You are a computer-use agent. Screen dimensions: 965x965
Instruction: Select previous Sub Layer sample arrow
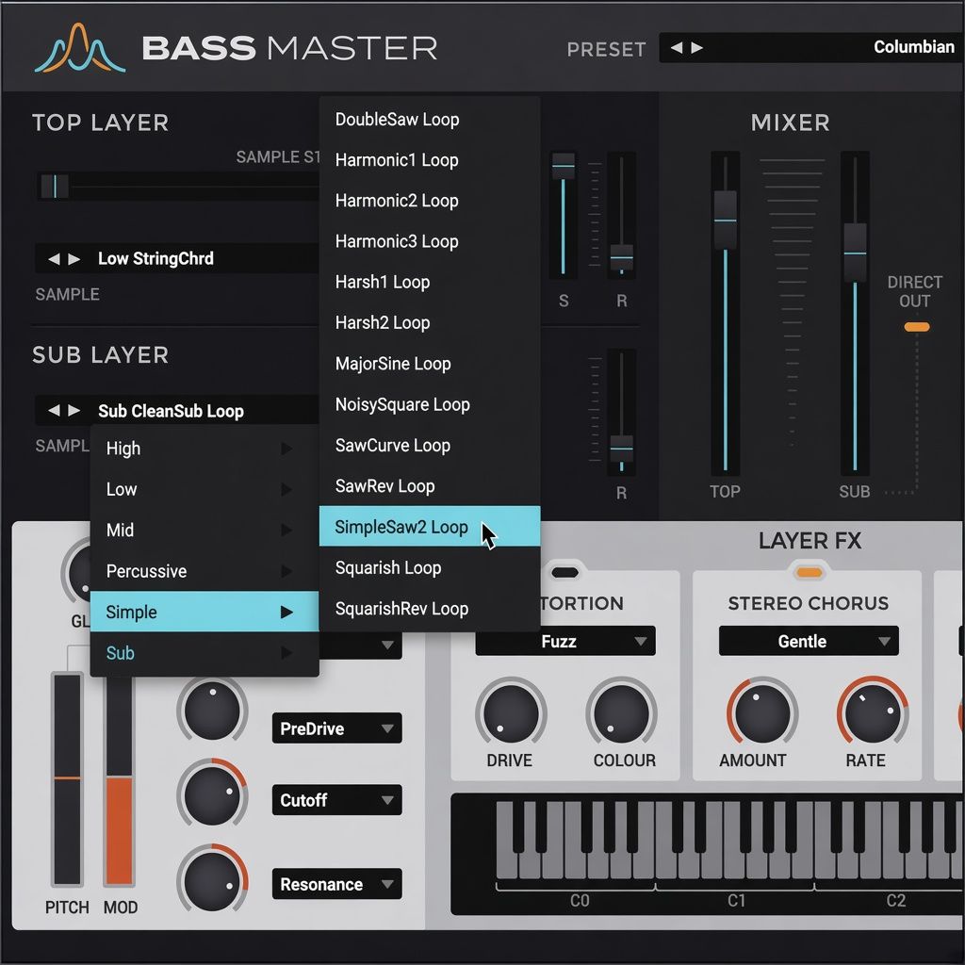point(54,410)
